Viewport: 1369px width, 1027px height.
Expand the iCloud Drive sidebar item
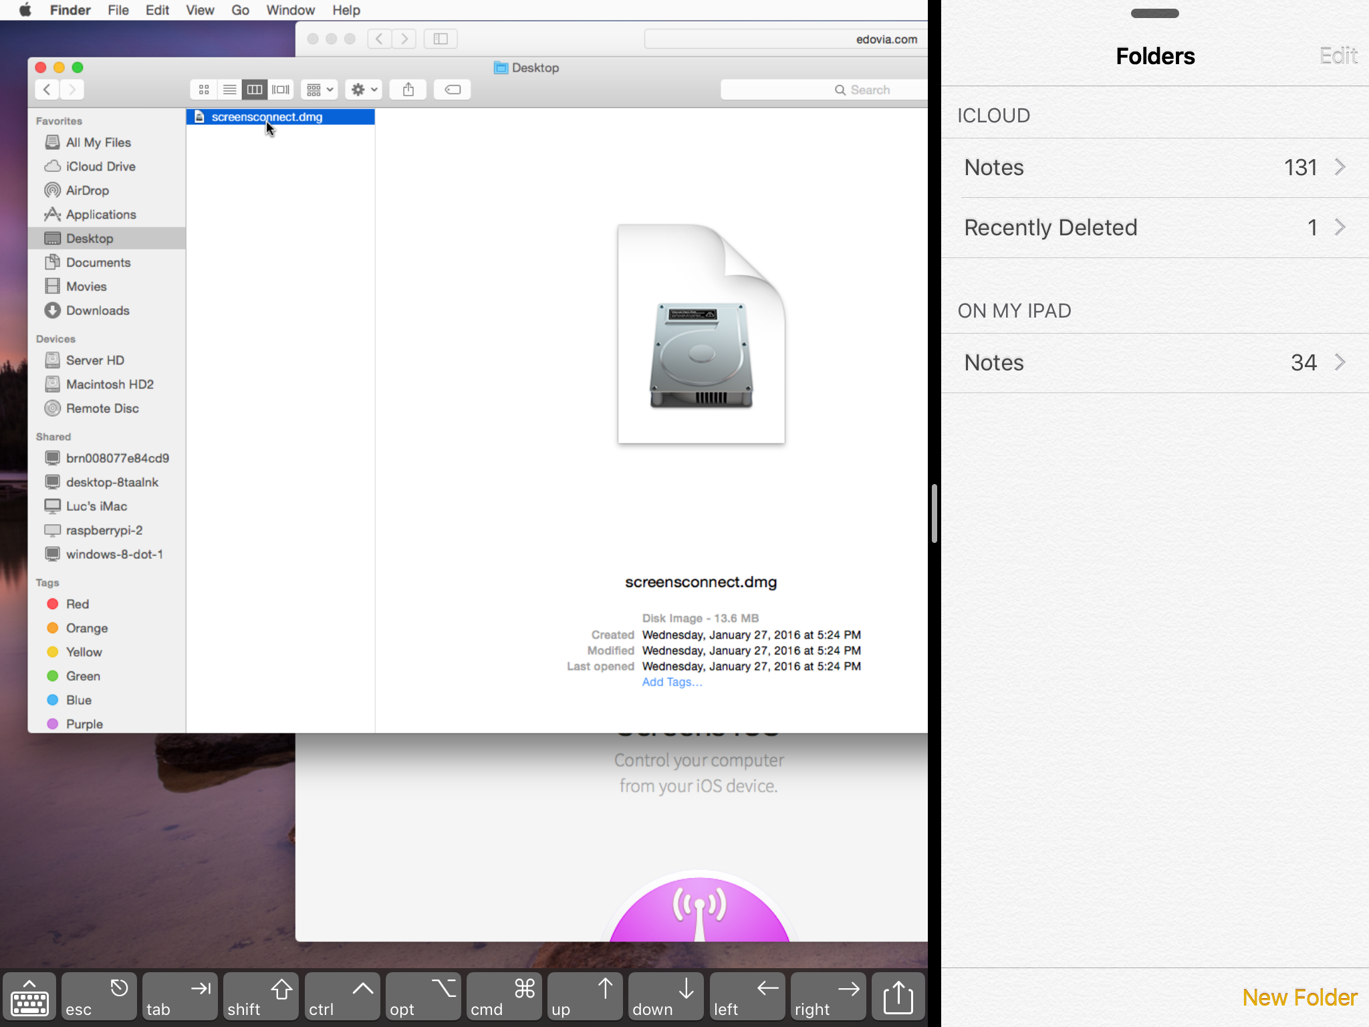tap(100, 165)
